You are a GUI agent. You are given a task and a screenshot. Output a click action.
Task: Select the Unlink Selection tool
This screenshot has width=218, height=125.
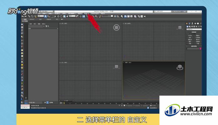click(32, 16)
